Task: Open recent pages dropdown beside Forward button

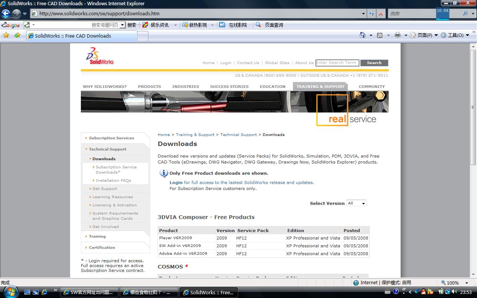Action: click(x=25, y=14)
